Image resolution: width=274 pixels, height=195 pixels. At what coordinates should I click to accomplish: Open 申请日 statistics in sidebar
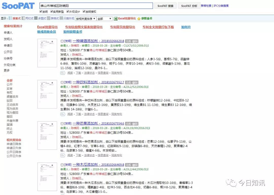pos(8,46)
